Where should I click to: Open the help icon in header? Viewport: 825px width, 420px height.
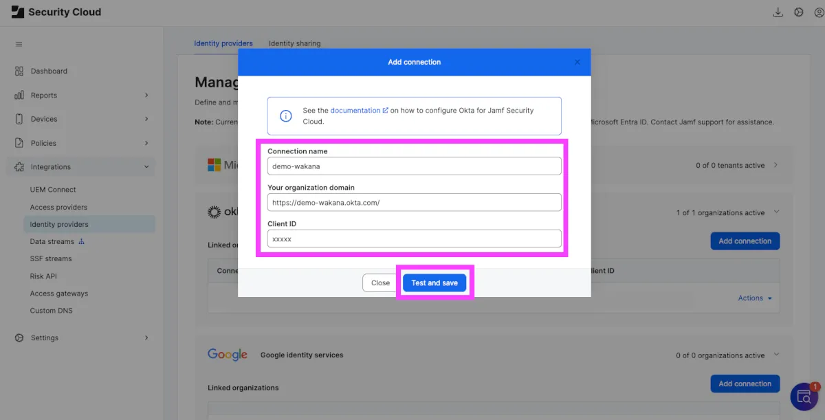coord(798,12)
